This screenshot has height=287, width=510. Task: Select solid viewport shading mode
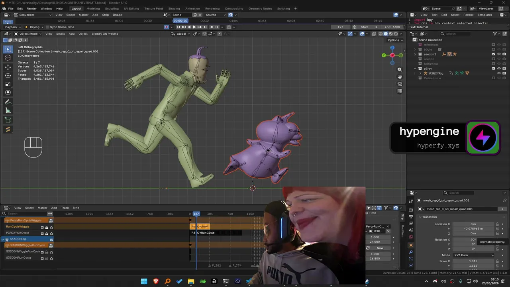coord(385,34)
